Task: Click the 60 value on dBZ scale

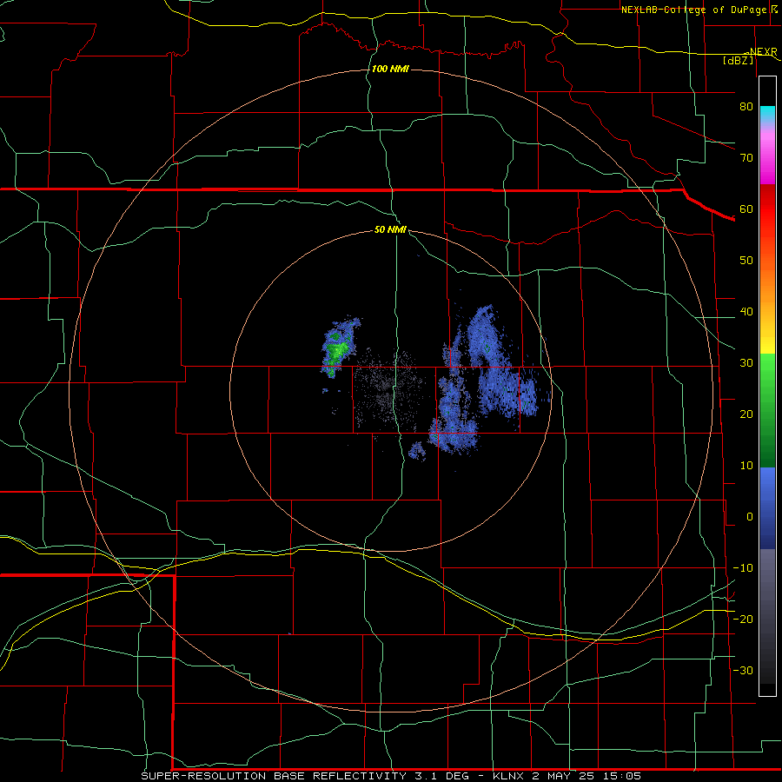Action: [x=746, y=209]
